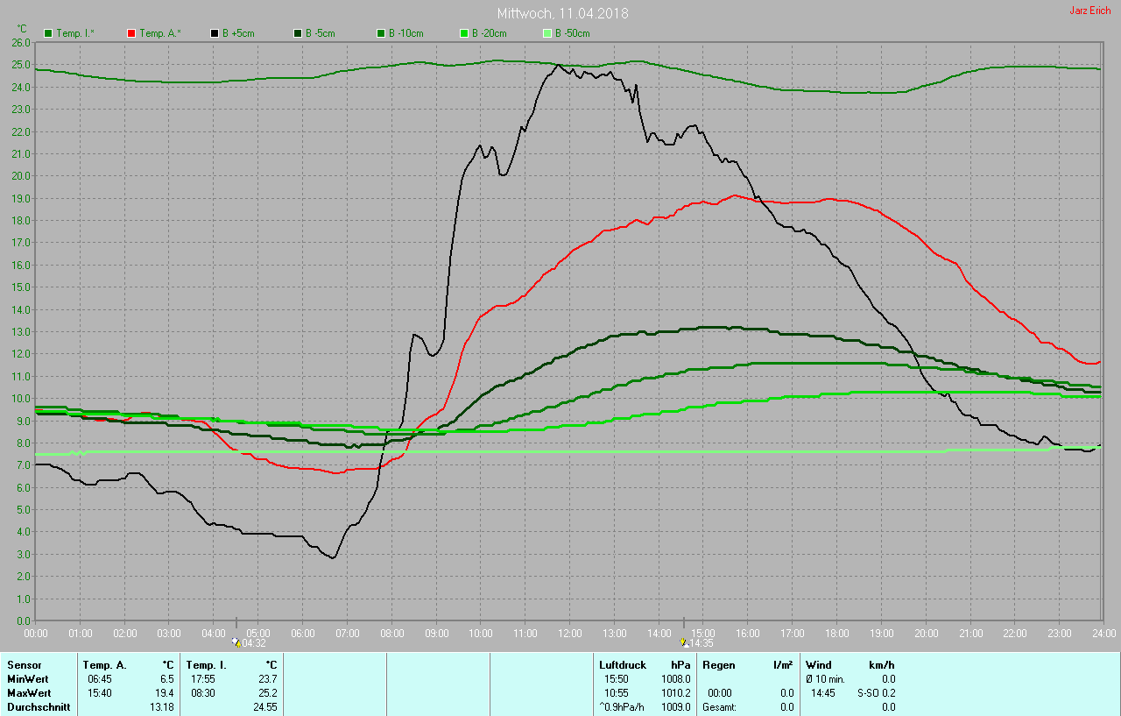Click the "13.0" temperature axis label
Image resolution: width=1121 pixels, height=716 pixels.
(21, 331)
